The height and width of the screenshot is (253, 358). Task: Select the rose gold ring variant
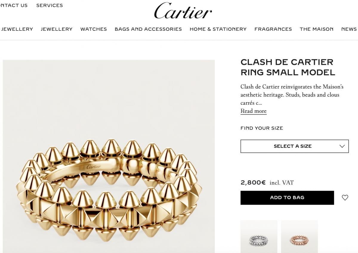pyautogui.click(x=299, y=237)
